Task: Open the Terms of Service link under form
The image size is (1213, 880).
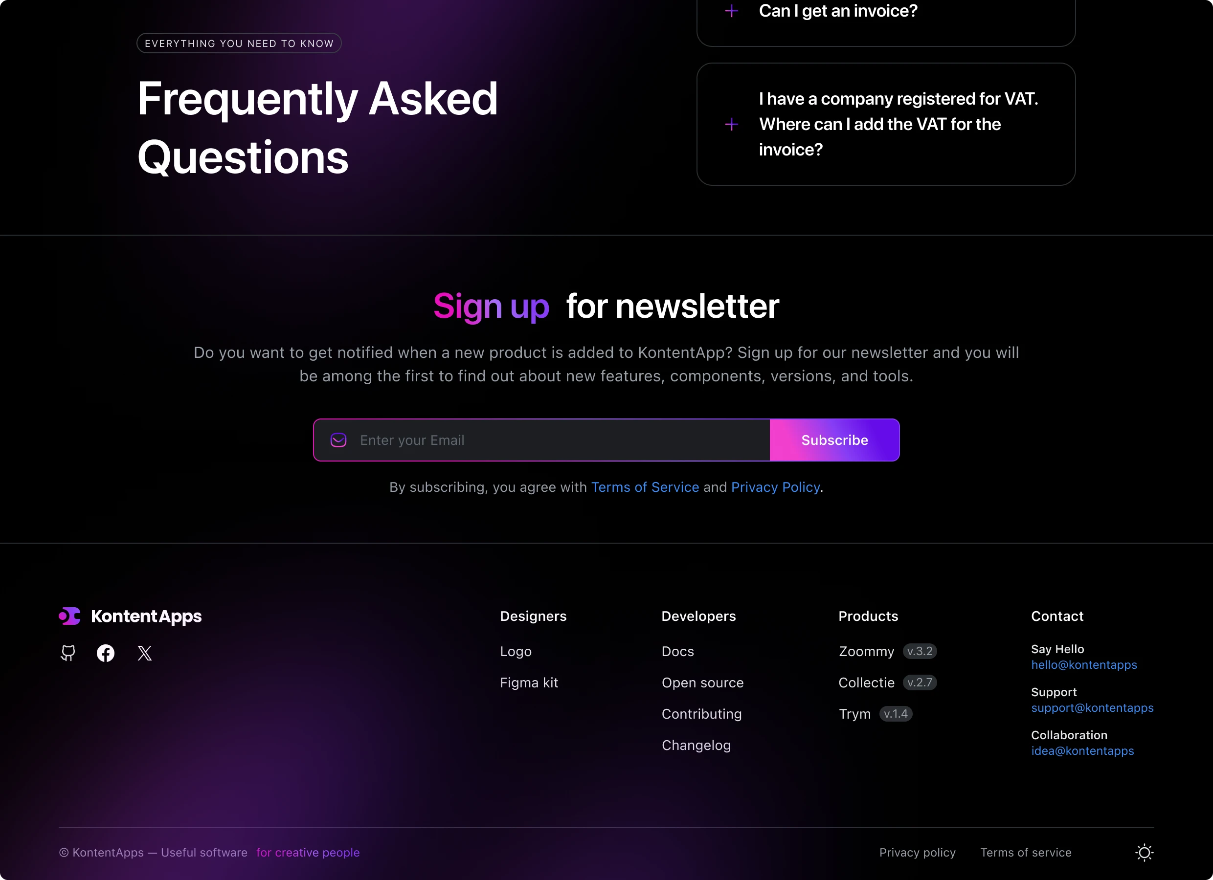Action: click(x=645, y=487)
